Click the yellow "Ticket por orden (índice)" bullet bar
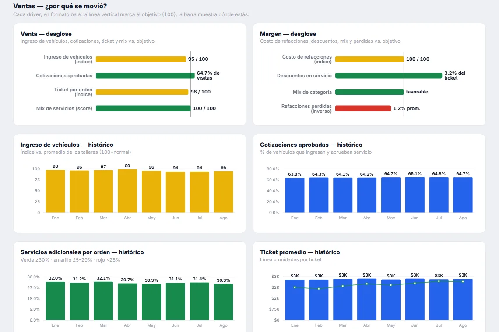Image resolution: width=499 pixels, height=332 pixels. click(142, 92)
